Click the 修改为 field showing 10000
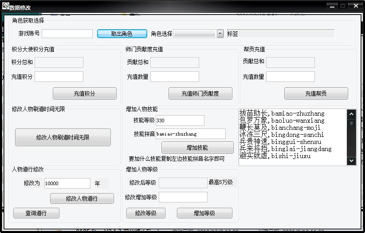The image size is (365, 233). [x=67, y=183]
